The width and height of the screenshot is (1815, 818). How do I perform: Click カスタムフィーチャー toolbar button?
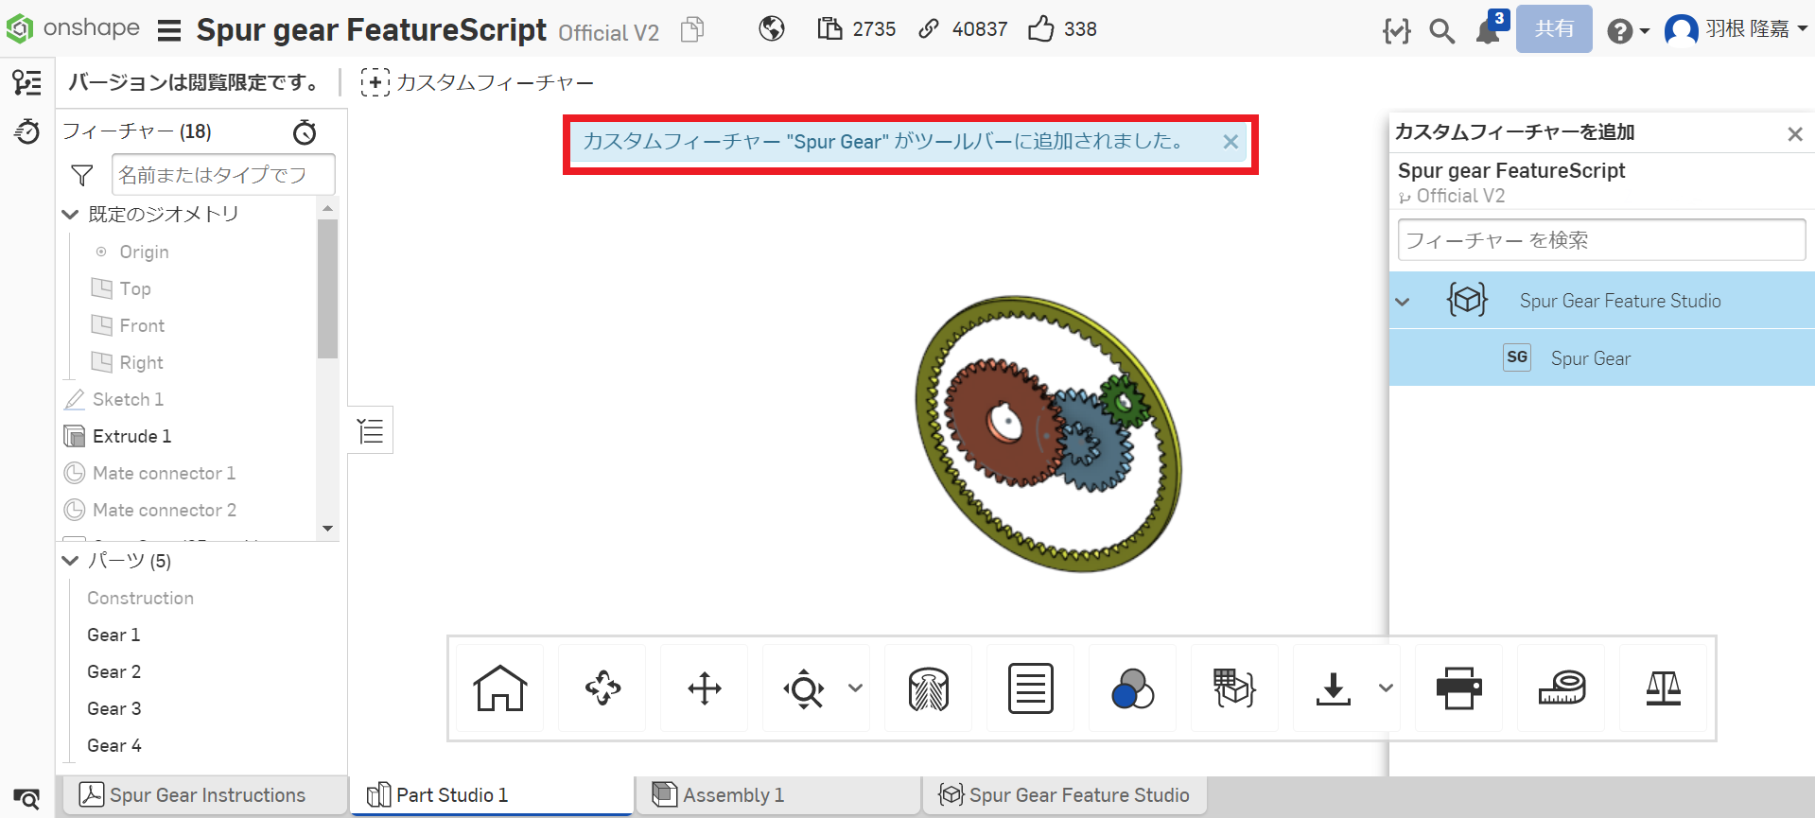[478, 82]
